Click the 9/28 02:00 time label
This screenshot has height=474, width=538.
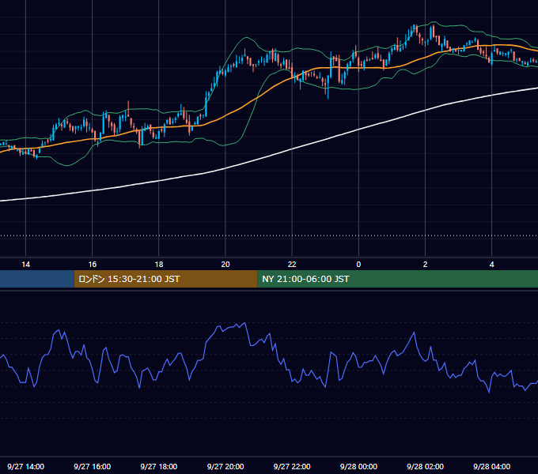(x=425, y=466)
